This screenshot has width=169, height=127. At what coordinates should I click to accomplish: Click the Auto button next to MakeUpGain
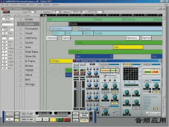(x=136, y=108)
